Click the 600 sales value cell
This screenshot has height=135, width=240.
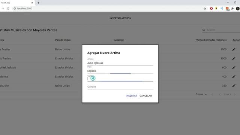(224, 67)
